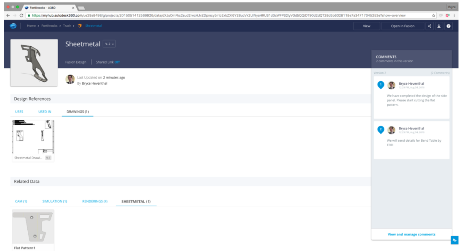The width and height of the screenshot is (463, 251).
Task: Open the Chrome three-dot menu
Action: pos(454,15)
